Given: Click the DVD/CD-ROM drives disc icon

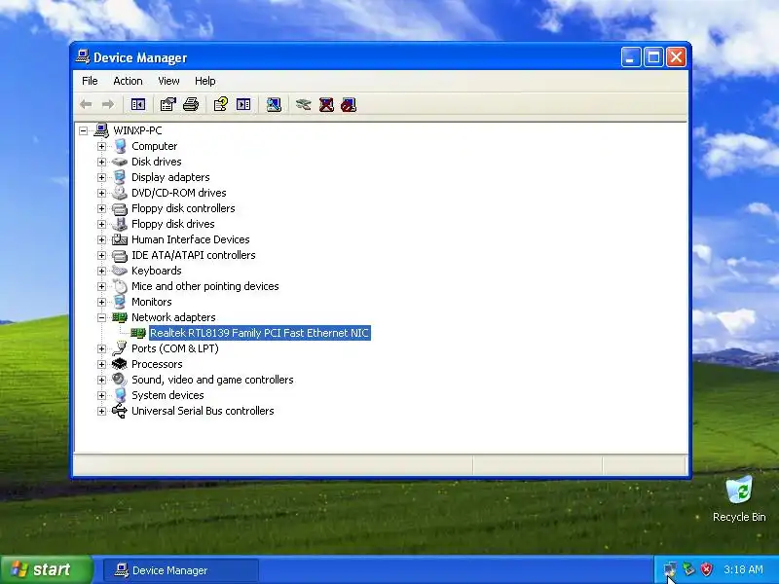Looking at the screenshot, I should (x=120, y=193).
